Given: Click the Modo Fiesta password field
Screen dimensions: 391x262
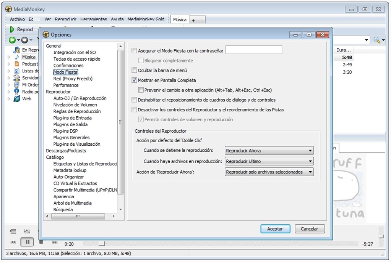Looking at the screenshot, I should pyautogui.click(x=254, y=50).
